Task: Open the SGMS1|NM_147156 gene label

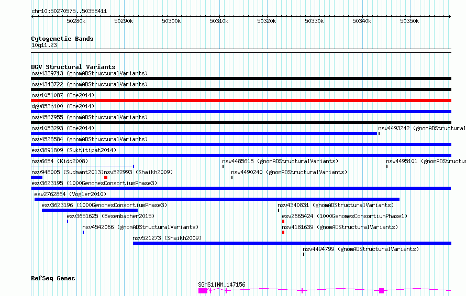Action: click(221, 284)
